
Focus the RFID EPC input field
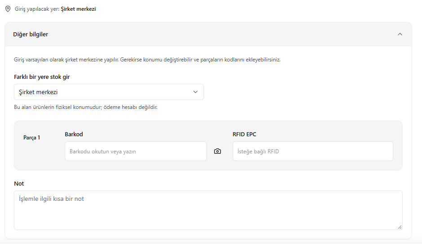point(313,151)
